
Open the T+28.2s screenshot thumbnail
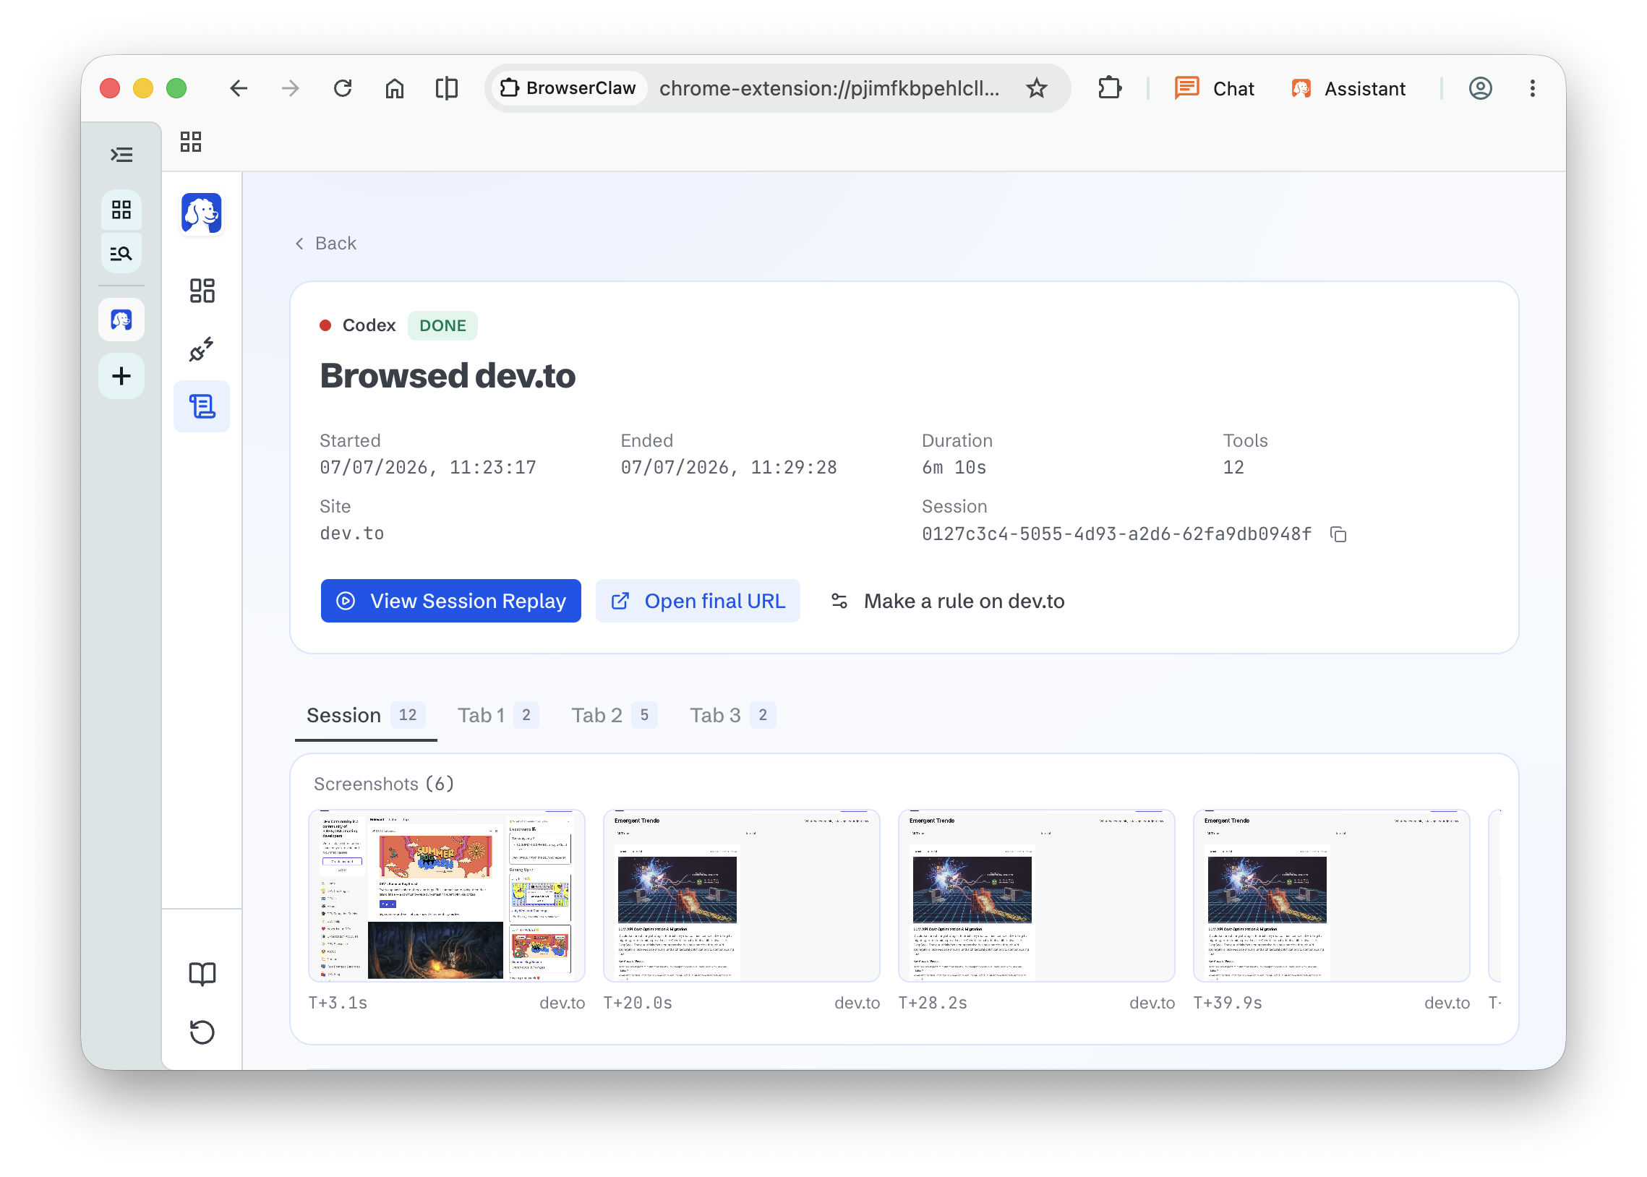[x=1036, y=896]
